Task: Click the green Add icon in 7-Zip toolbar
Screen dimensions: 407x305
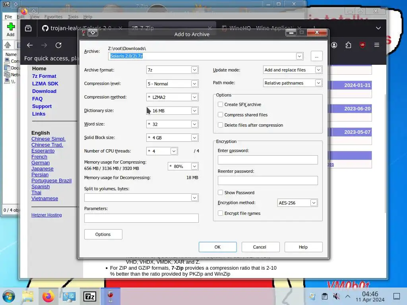Action: coord(11,27)
